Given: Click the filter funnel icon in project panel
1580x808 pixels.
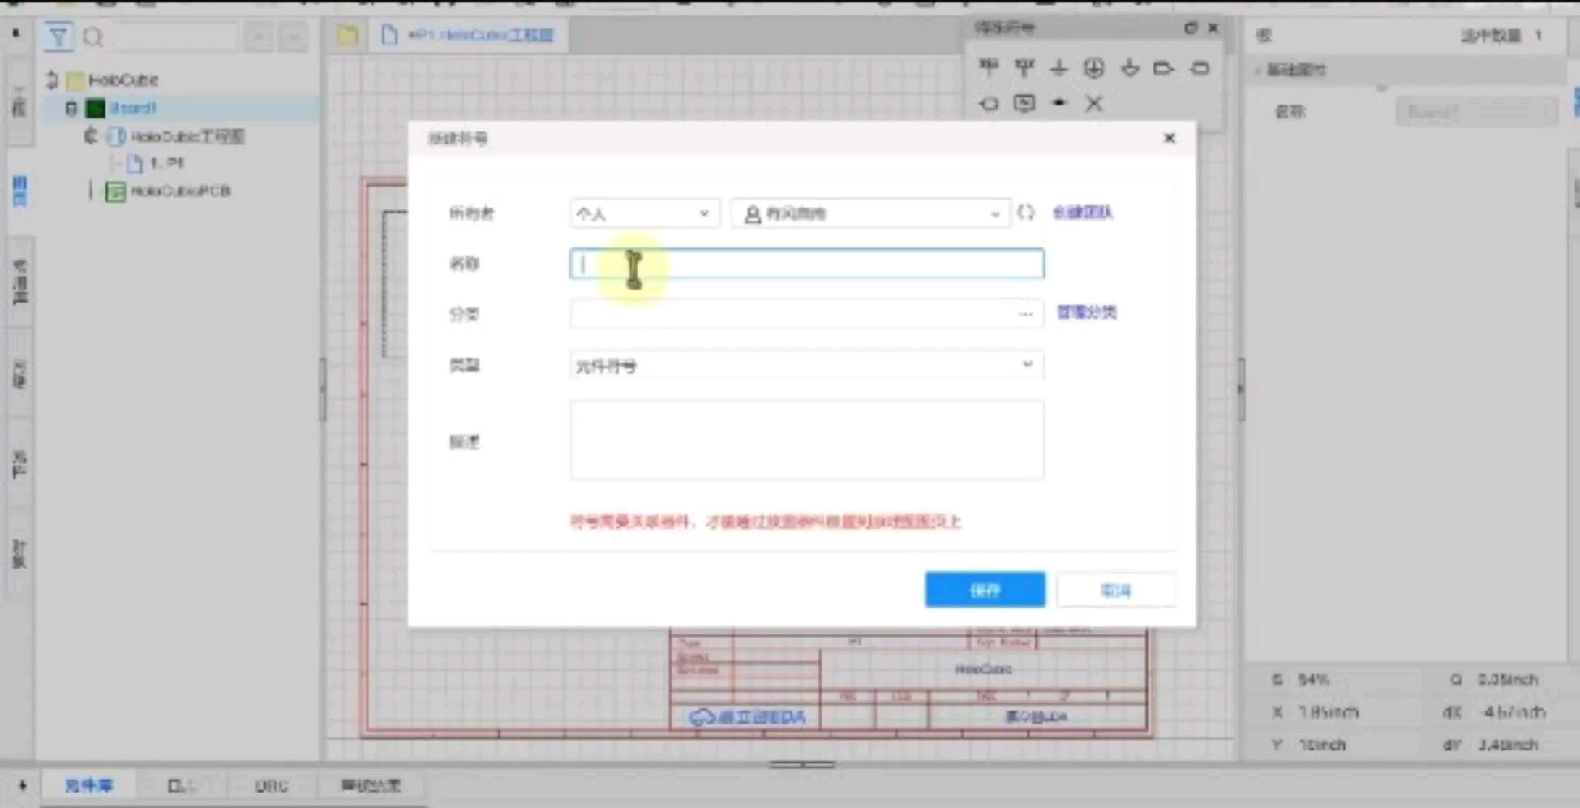Looking at the screenshot, I should click(58, 37).
